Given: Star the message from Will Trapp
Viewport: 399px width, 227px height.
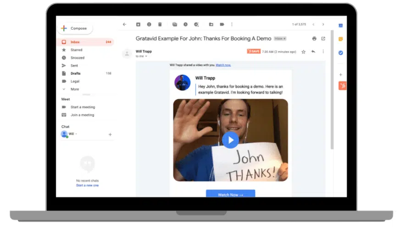Looking at the screenshot, I should coord(303,52).
